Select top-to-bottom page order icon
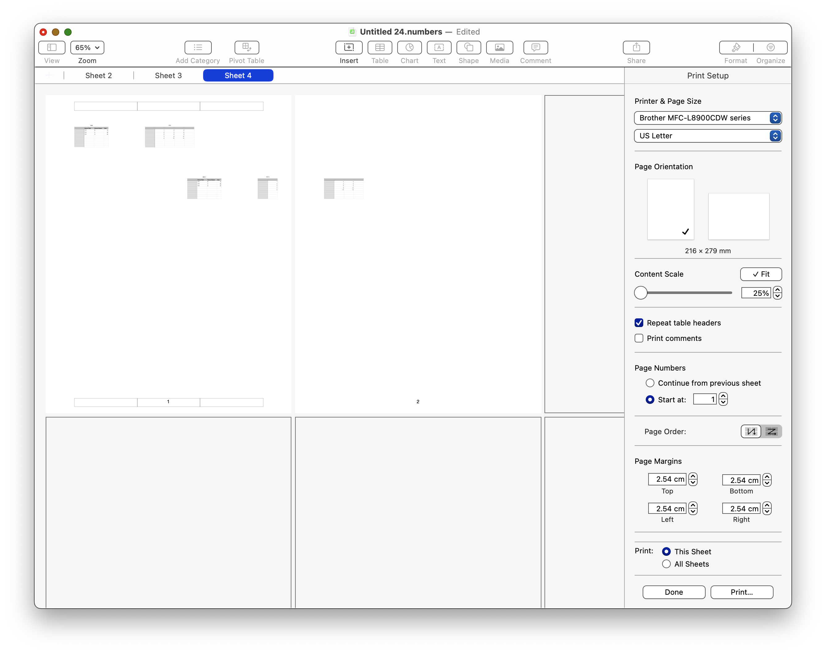 point(751,432)
